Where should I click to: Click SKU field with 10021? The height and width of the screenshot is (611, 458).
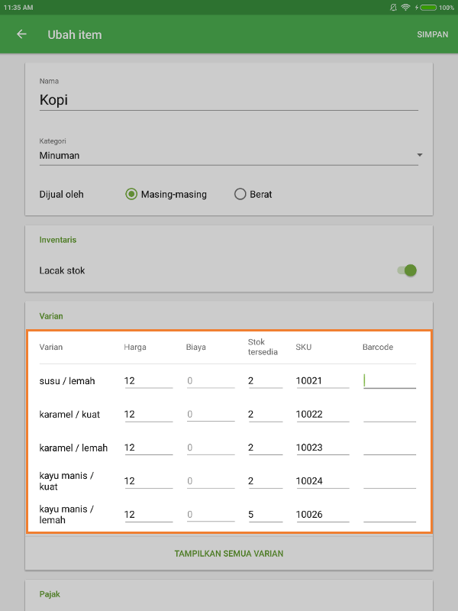pos(322,380)
